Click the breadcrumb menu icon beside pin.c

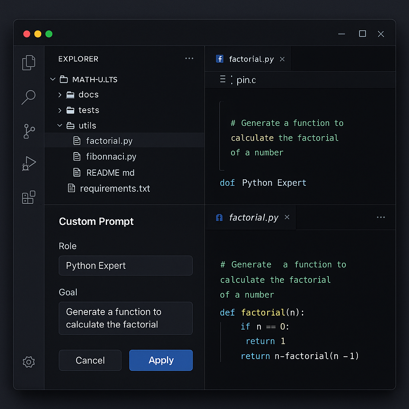click(222, 80)
